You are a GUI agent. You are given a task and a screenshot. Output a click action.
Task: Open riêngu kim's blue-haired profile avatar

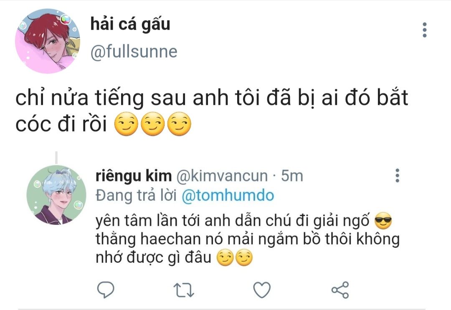pos(56,195)
